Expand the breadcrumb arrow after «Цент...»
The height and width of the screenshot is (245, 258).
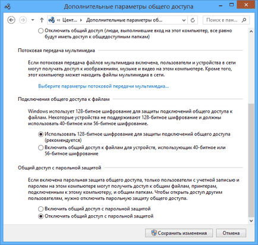[81, 20]
